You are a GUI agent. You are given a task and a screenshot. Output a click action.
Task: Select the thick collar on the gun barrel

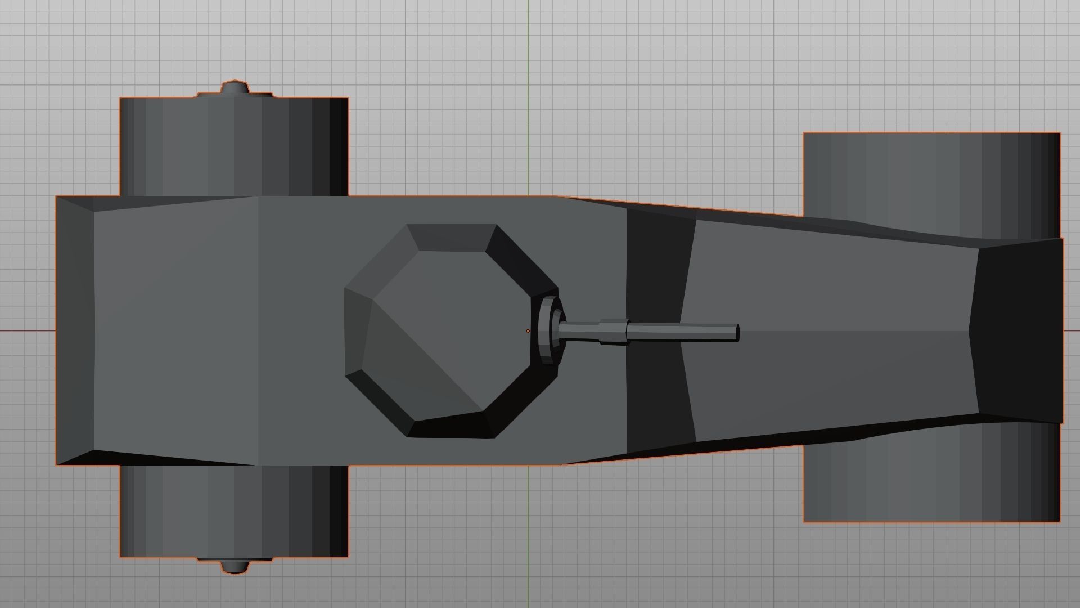click(x=613, y=332)
